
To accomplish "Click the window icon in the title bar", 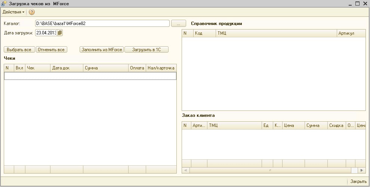I will (x=4, y=3).
